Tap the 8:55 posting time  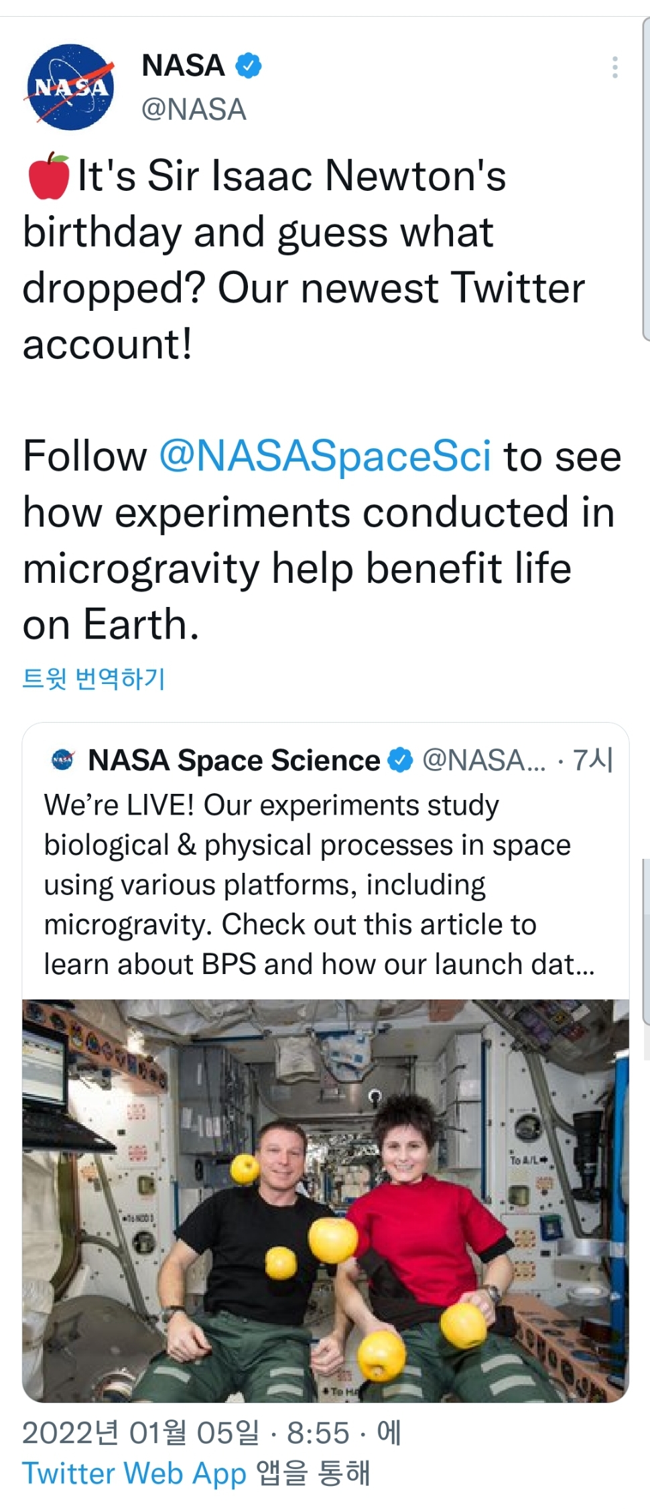(318, 1432)
